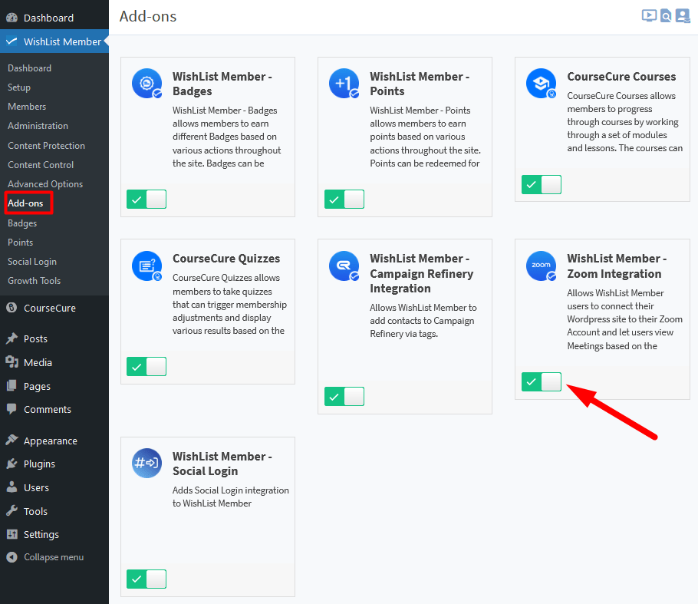The image size is (698, 604).
Task: Click the WishList Member - Social Login title
Action: 222,464
